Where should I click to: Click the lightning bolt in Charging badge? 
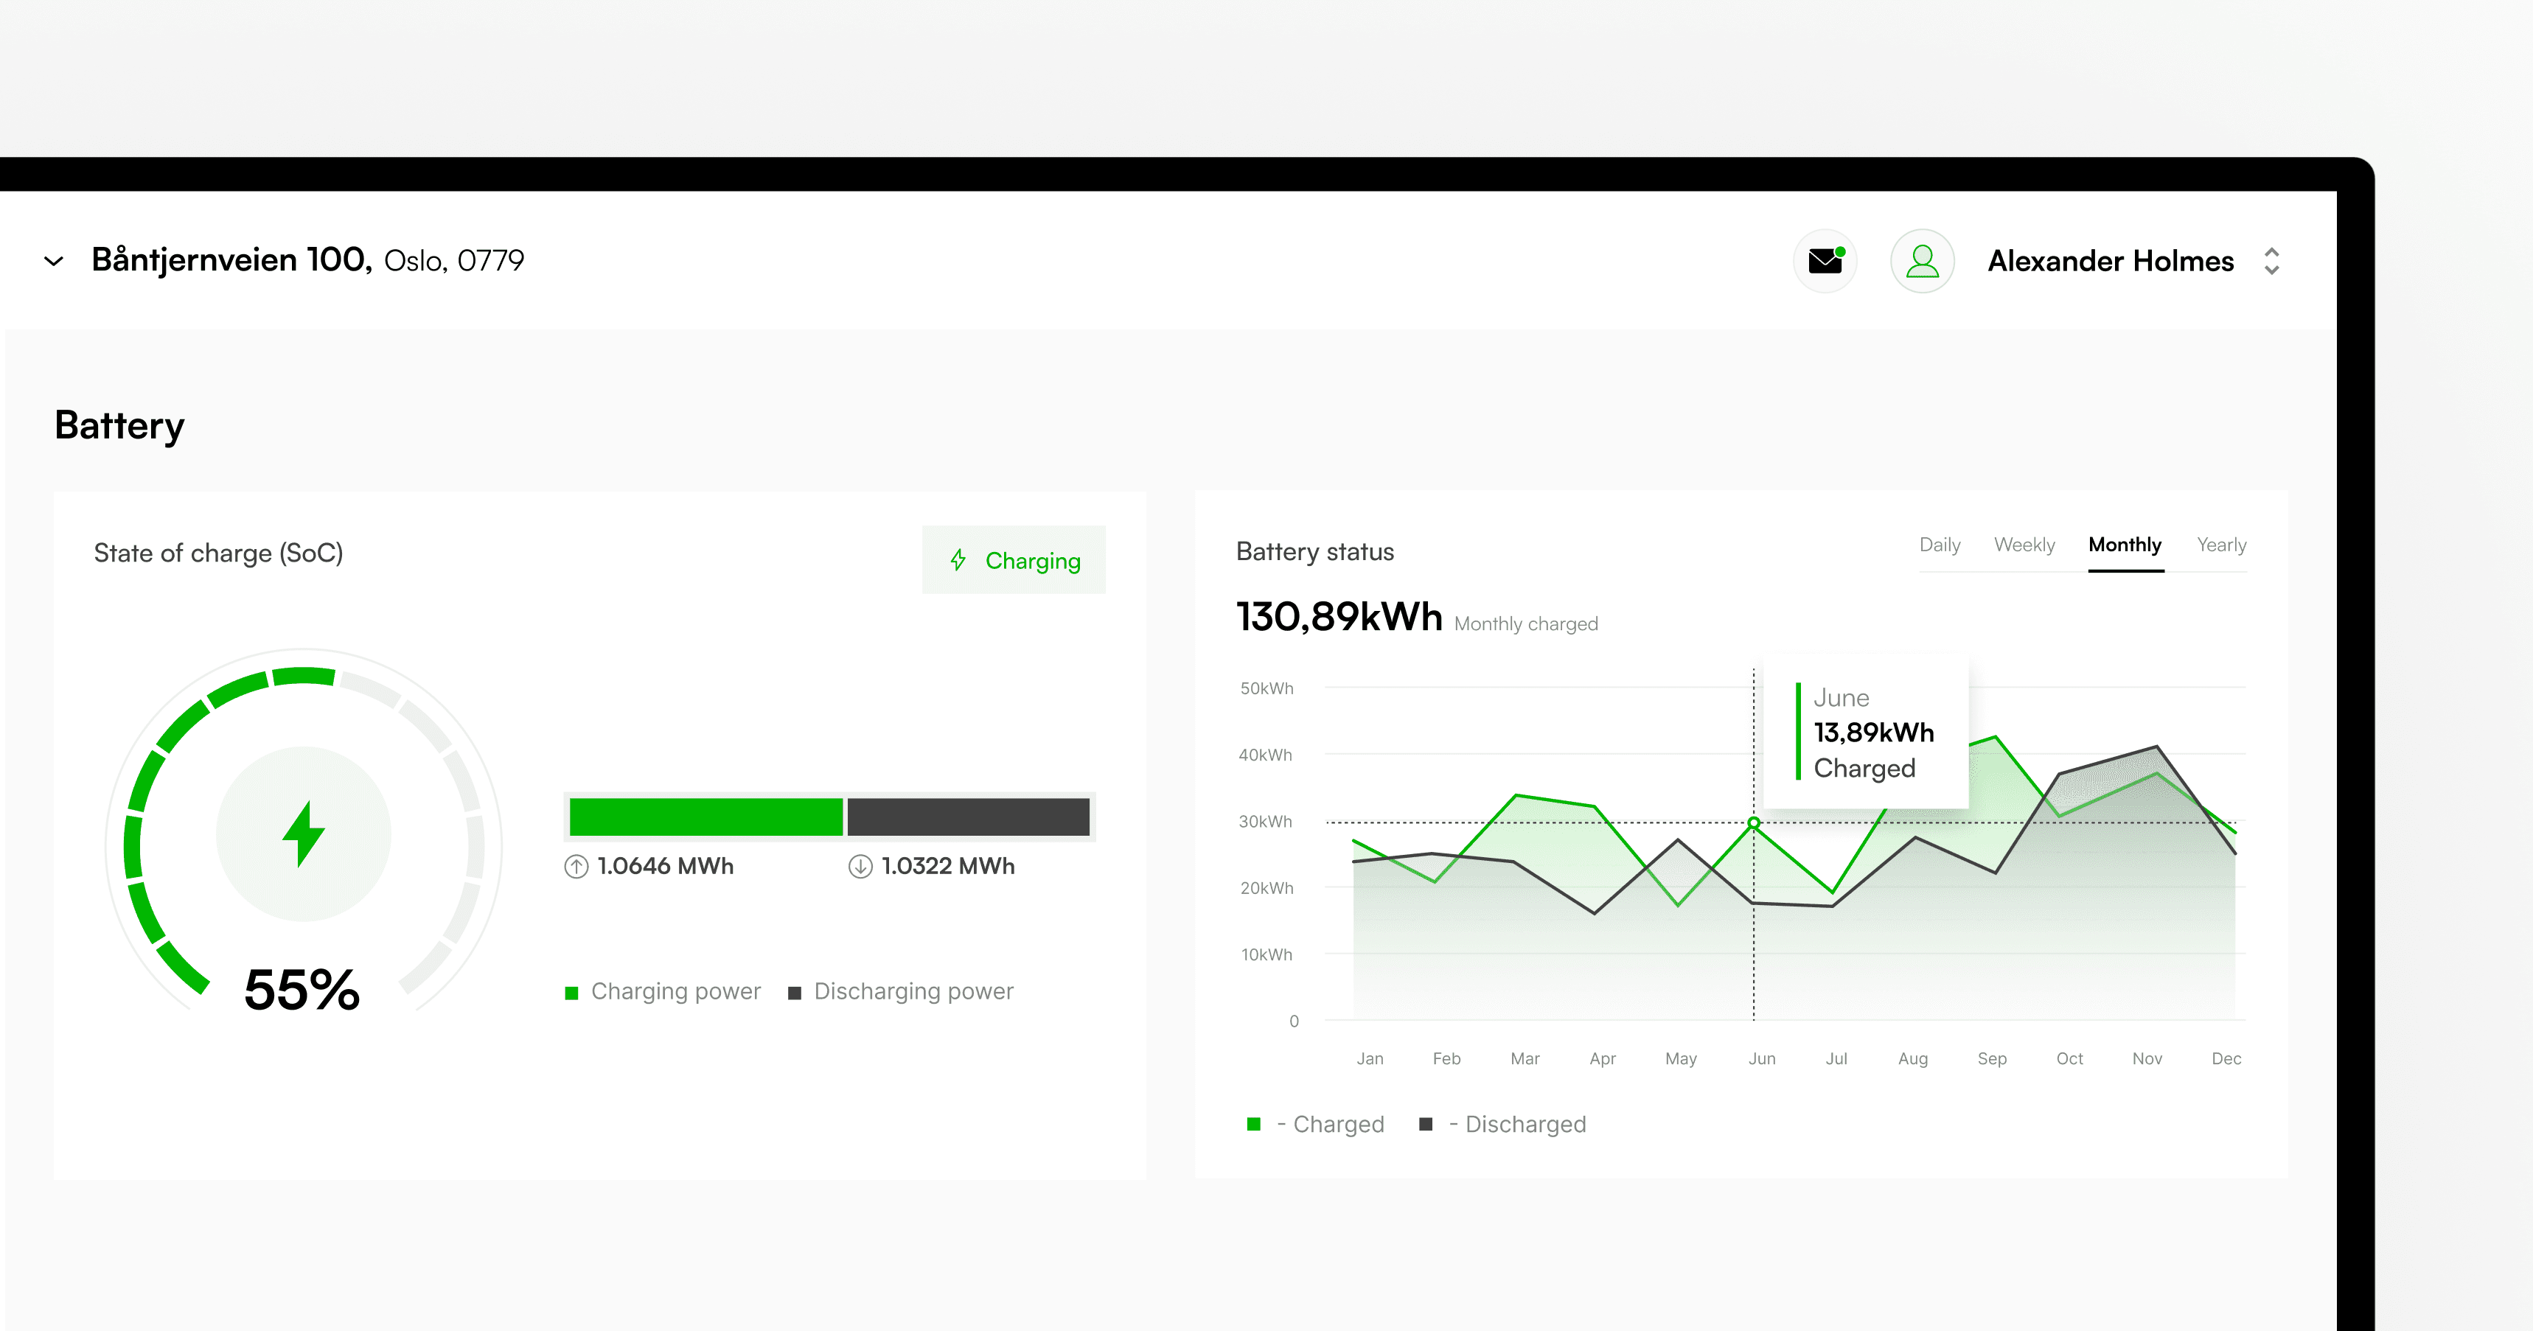tap(958, 560)
